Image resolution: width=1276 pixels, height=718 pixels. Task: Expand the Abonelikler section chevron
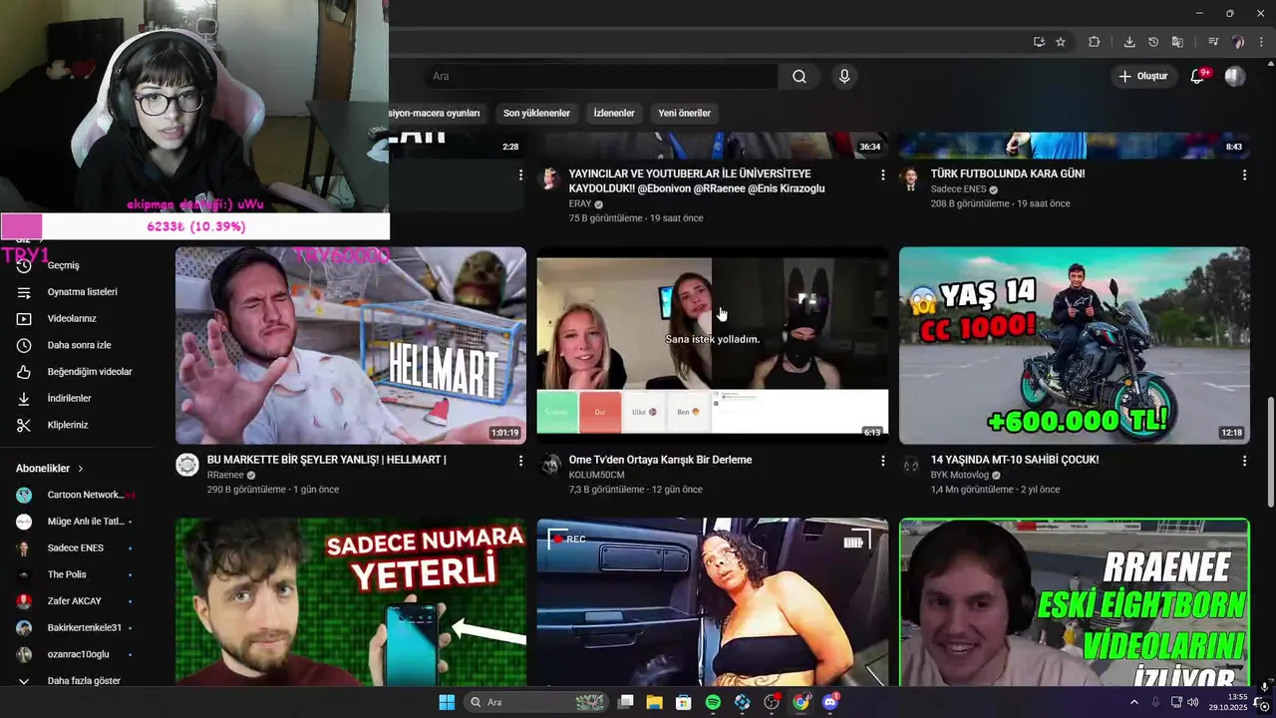pos(81,469)
